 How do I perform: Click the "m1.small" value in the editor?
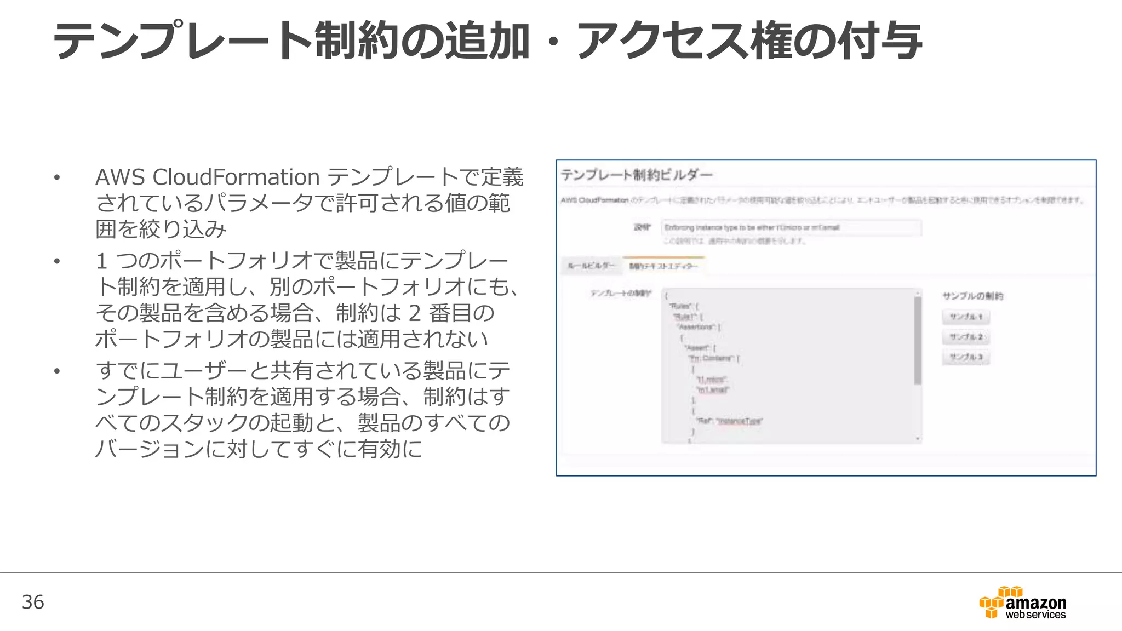(x=712, y=389)
